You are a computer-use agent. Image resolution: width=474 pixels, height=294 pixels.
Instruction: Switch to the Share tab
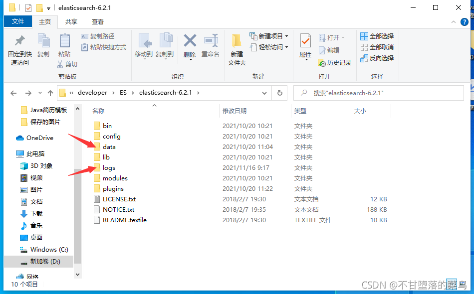[x=71, y=22]
